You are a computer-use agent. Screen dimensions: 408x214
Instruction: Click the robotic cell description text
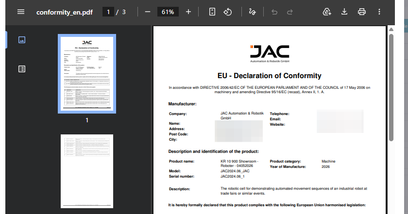(294, 191)
